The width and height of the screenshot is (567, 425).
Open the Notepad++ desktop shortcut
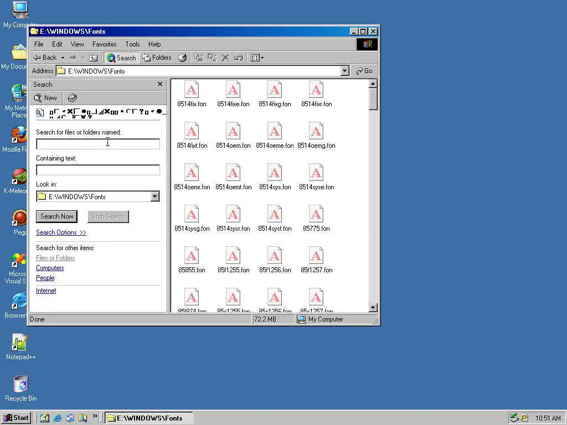[x=20, y=347]
